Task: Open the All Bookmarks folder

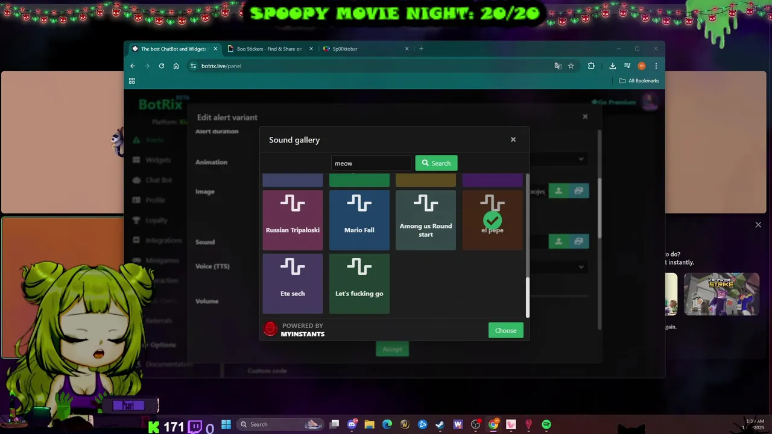Action: (639, 81)
